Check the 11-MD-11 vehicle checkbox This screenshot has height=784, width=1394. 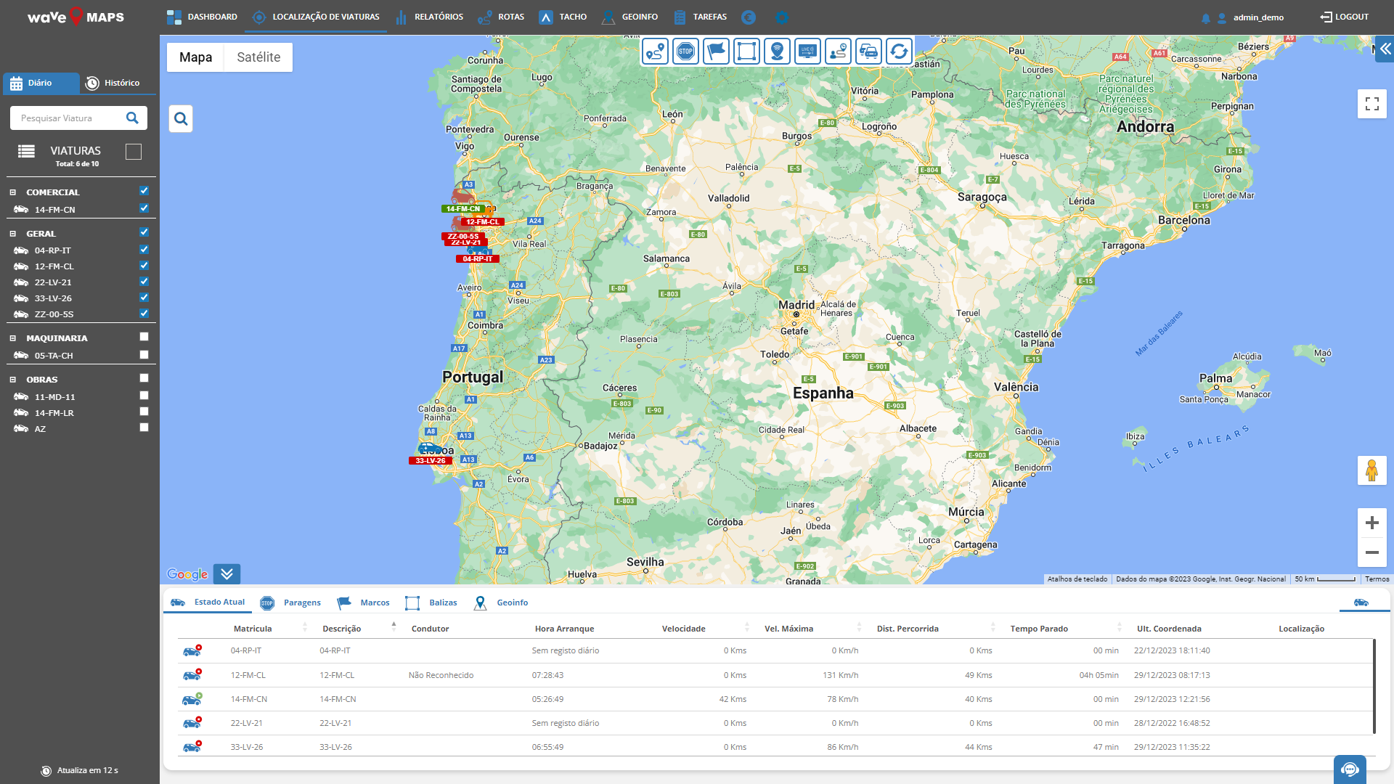click(144, 396)
